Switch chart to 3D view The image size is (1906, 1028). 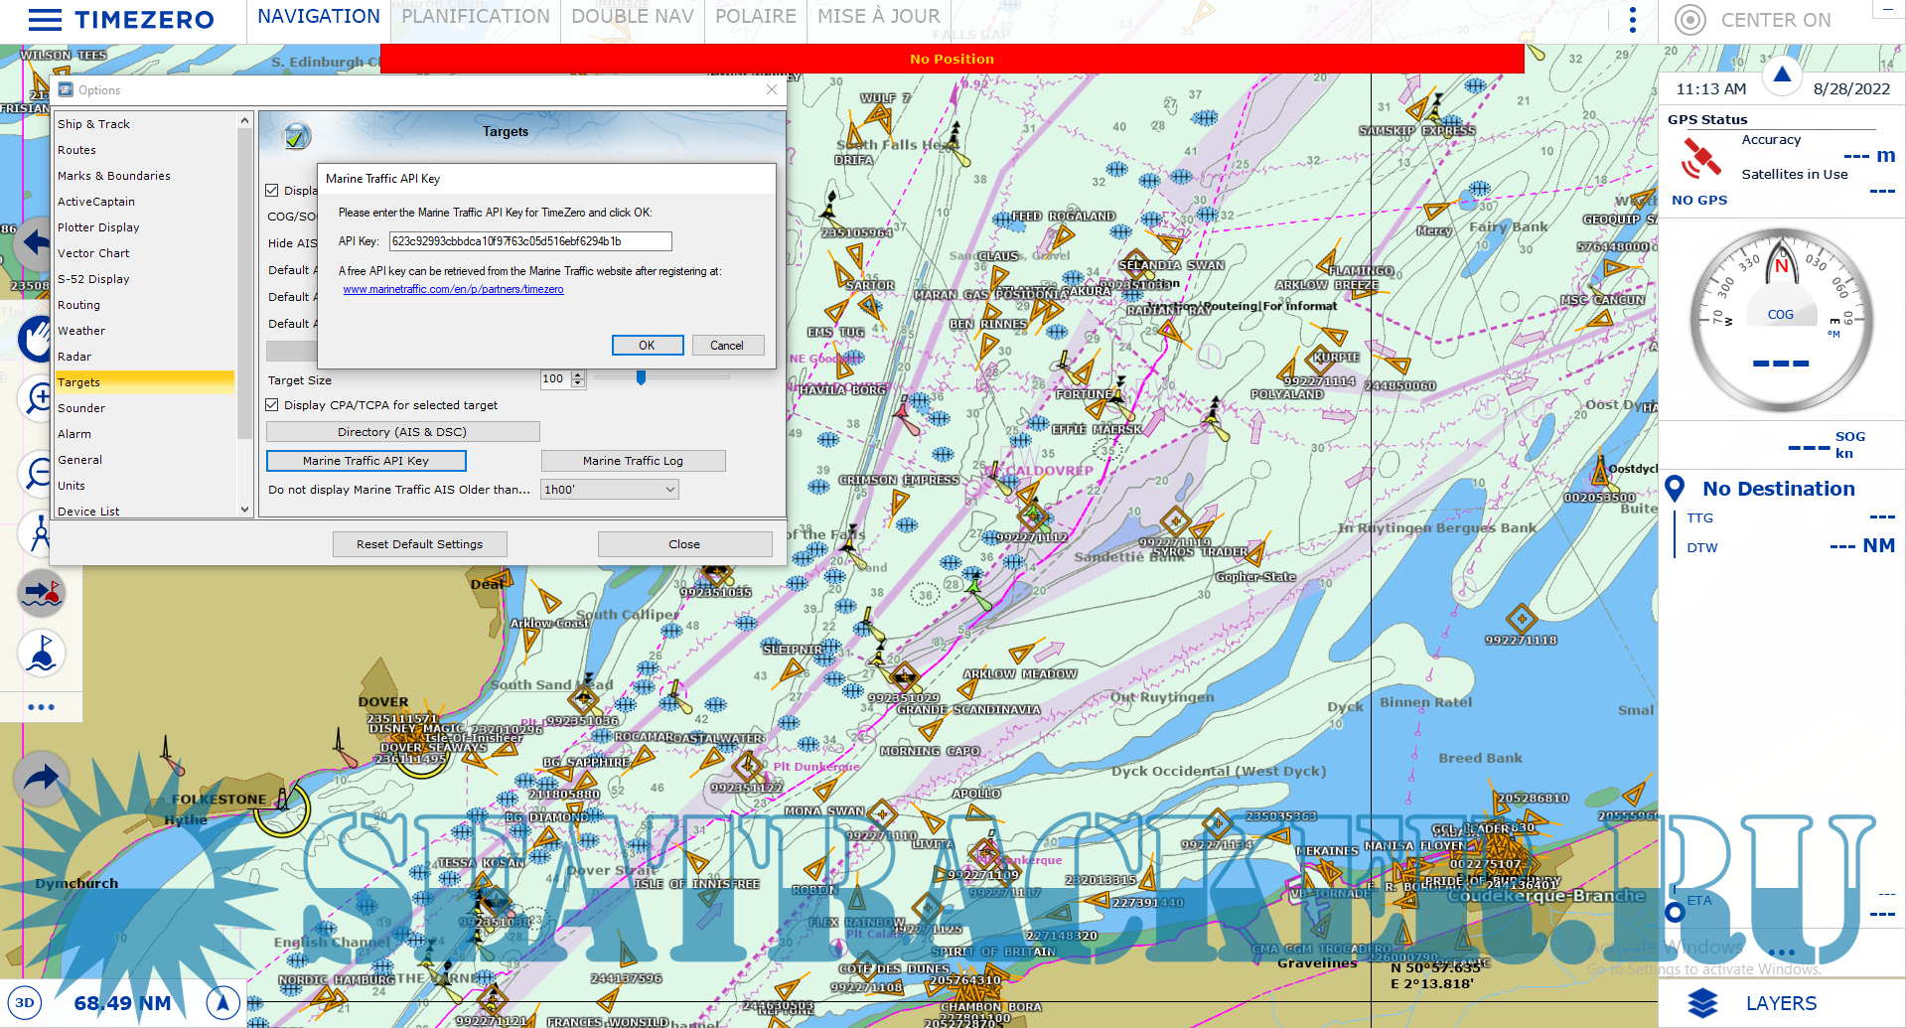pos(25,1002)
